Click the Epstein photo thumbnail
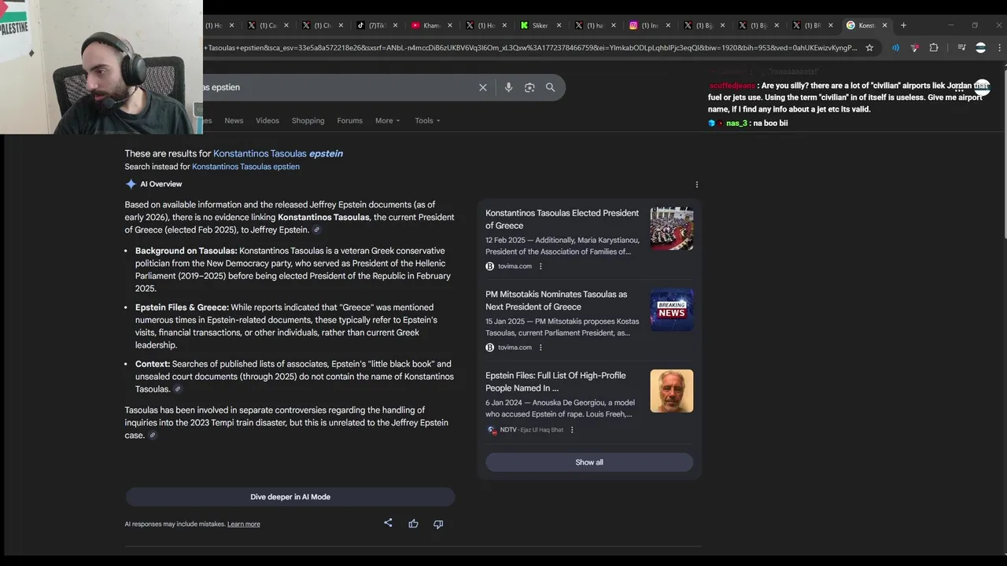 click(672, 391)
